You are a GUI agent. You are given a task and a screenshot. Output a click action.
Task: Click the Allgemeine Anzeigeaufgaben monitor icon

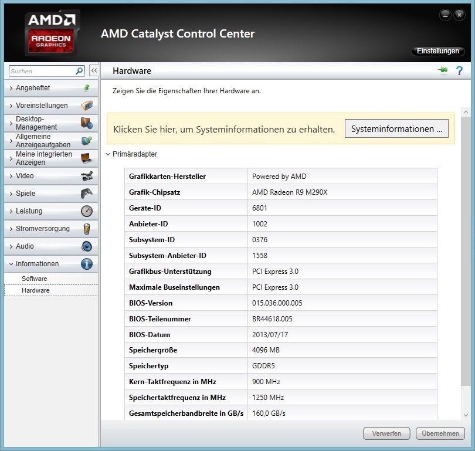[x=87, y=141]
